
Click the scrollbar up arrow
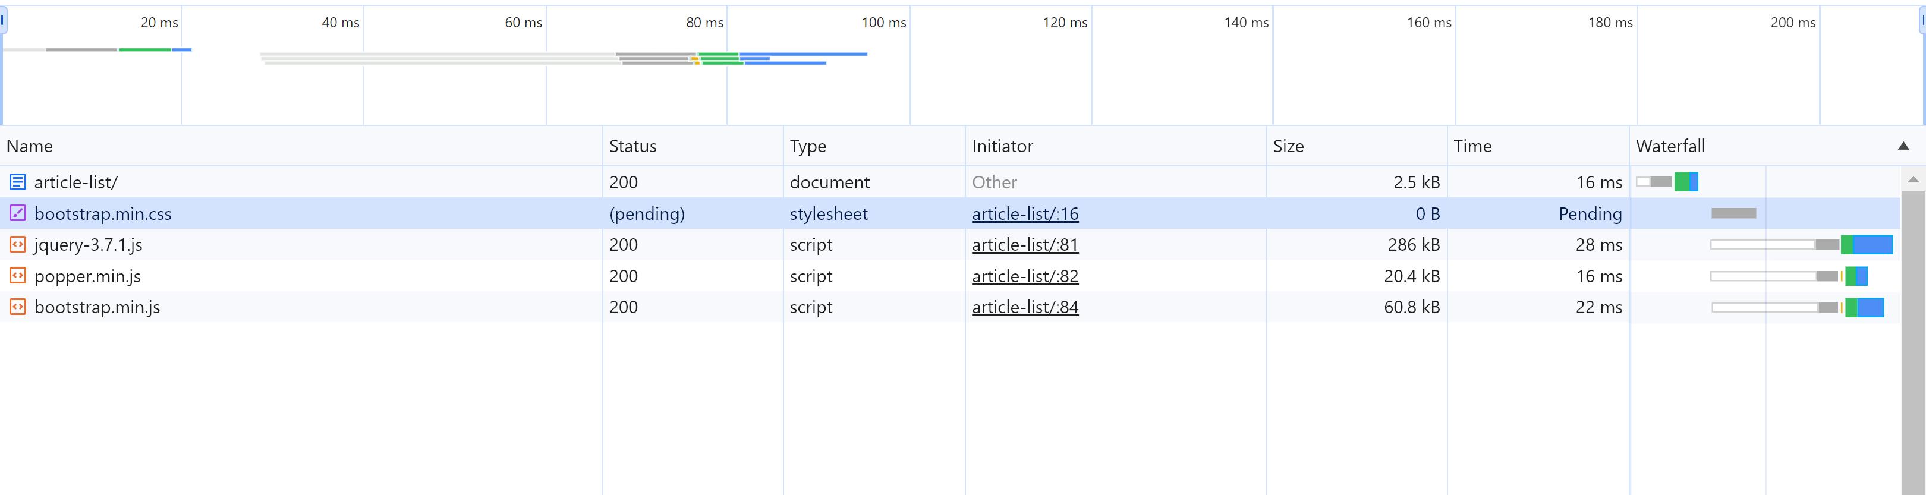tap(1914, 179)
